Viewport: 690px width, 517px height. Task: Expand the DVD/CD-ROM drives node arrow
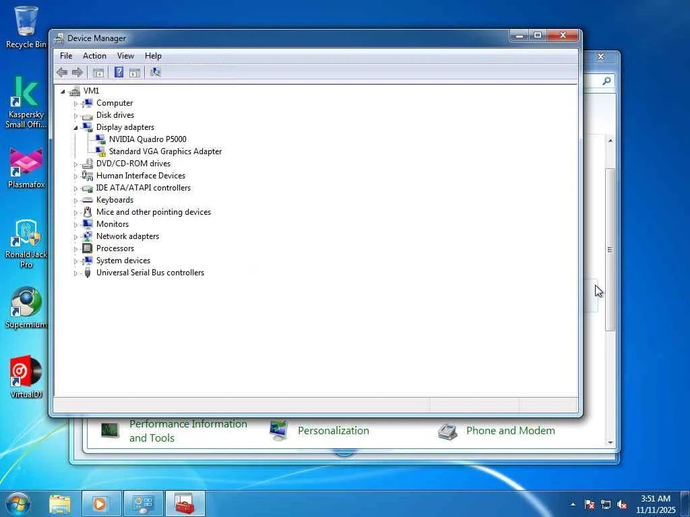[x=75, y=164]
